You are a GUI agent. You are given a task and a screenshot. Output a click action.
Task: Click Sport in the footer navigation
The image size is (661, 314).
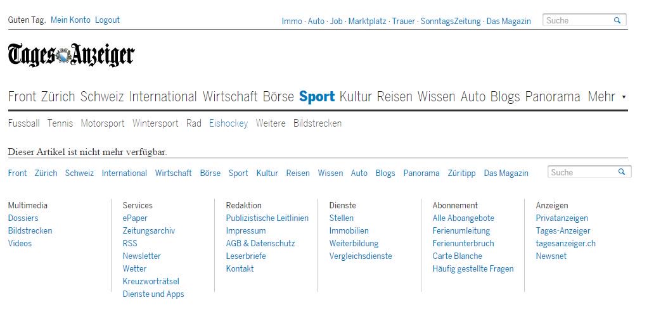click(238, 173)
